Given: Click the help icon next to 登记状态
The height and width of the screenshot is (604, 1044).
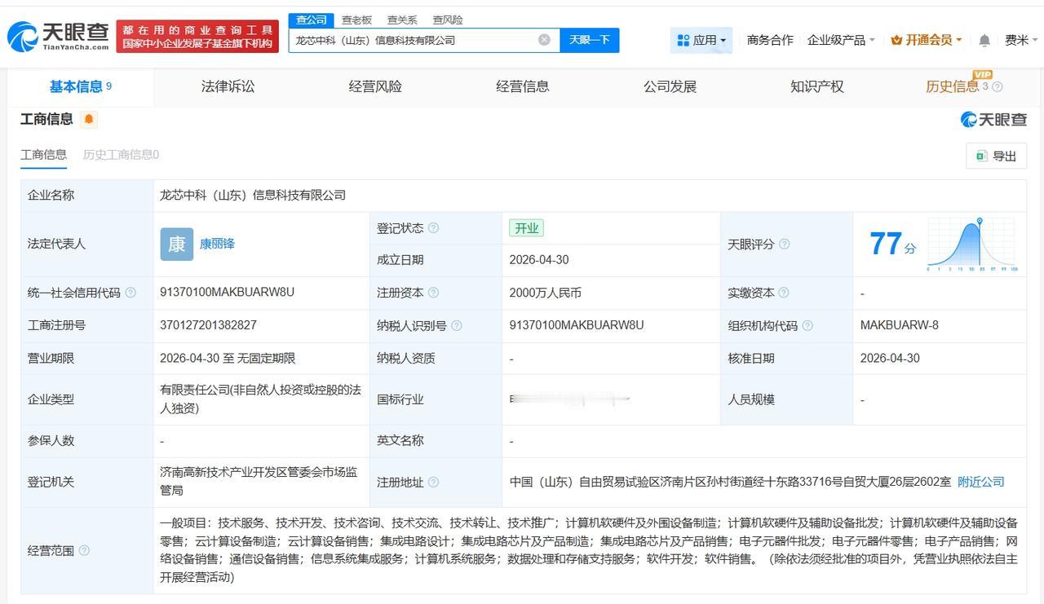Looking at the screenshot, I should 433,228.
